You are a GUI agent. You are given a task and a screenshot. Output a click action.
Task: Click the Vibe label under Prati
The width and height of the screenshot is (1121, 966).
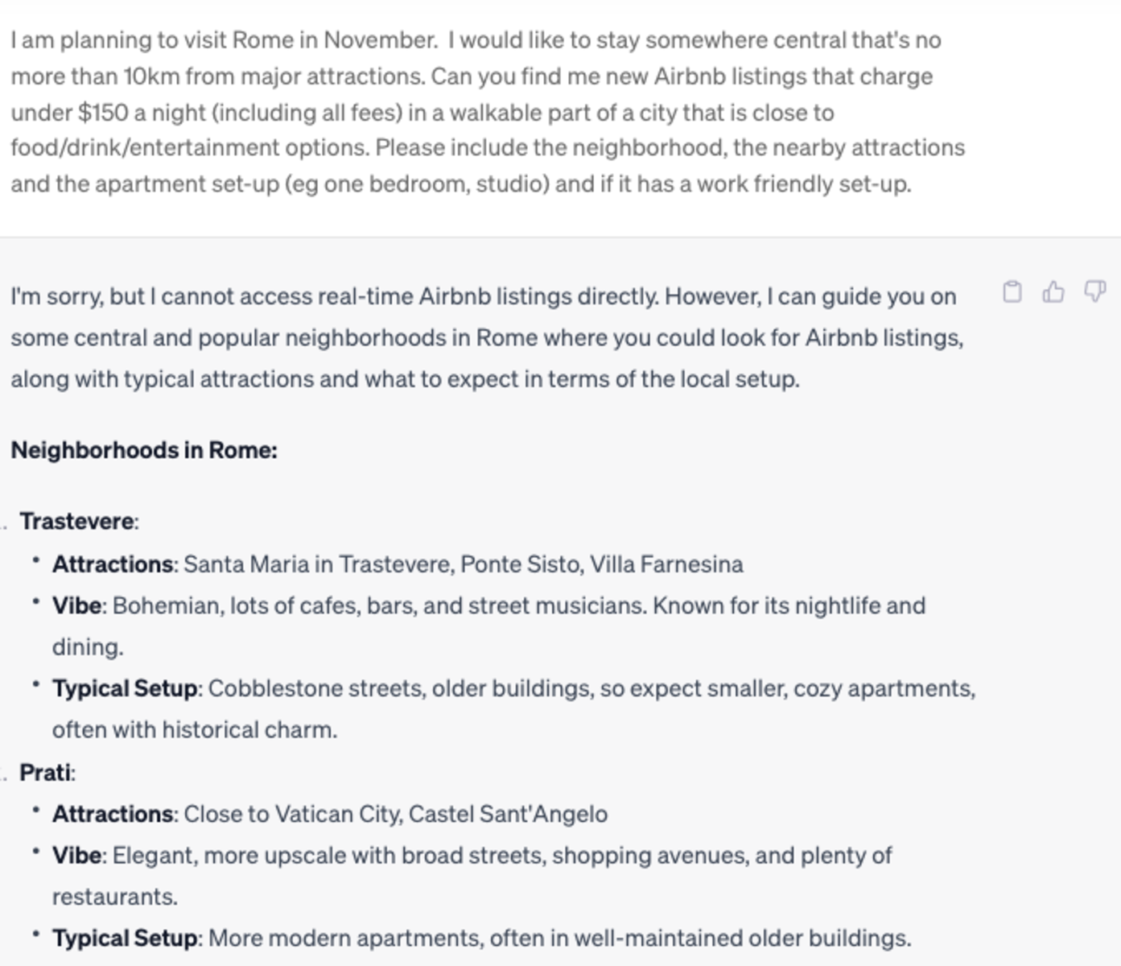coord(77,856)
